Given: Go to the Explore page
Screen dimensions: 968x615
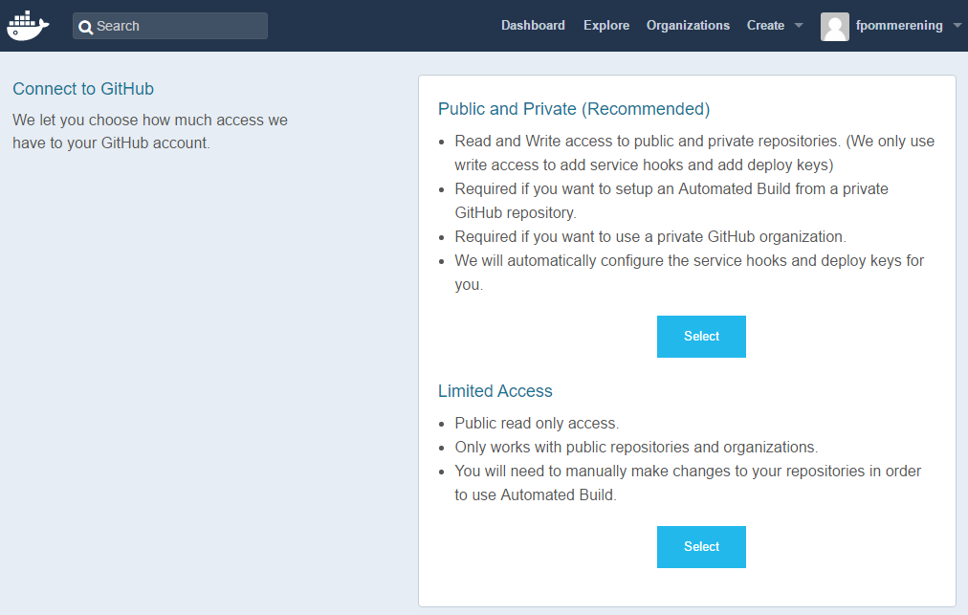Looking at the screenshot, I should (606, 25).
